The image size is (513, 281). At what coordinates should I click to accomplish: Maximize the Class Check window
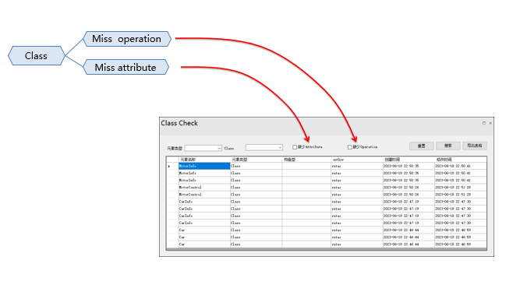tap(484, 123)
